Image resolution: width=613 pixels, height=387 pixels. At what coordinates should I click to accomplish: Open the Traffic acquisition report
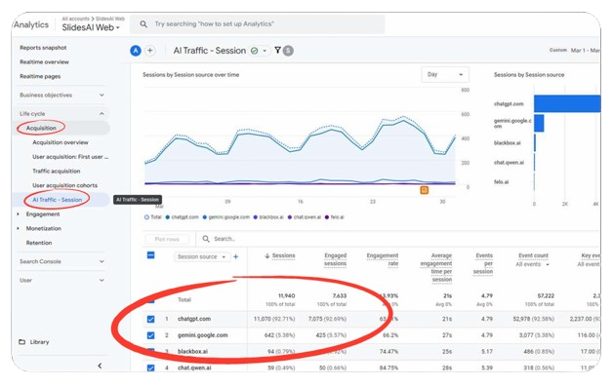pos(57,171)
